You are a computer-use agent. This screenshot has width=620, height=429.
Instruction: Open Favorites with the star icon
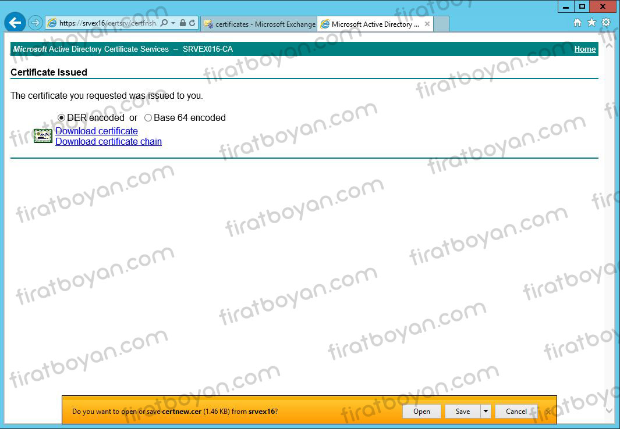coord(591,23)
